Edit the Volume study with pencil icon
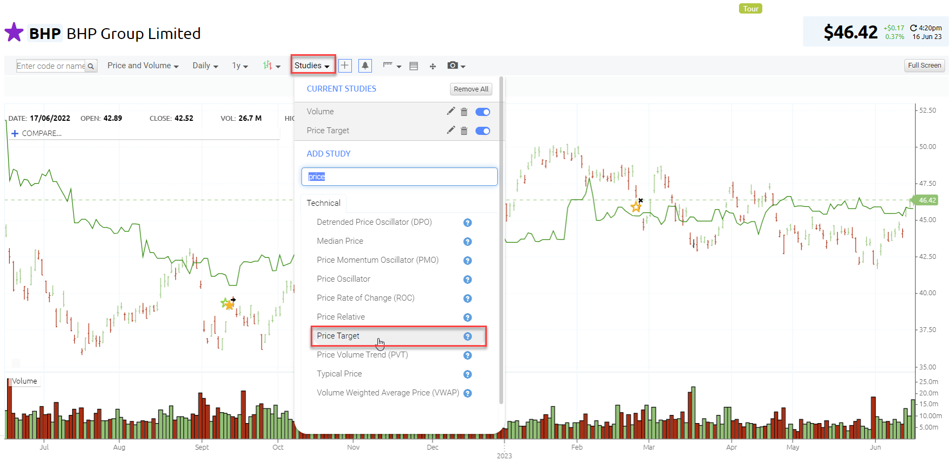Screen dimensions: 951x461 451,112
